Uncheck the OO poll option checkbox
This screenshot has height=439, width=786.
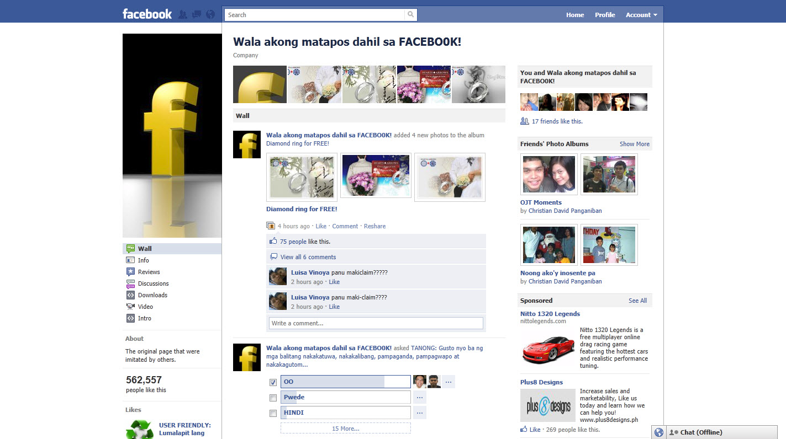273,382
